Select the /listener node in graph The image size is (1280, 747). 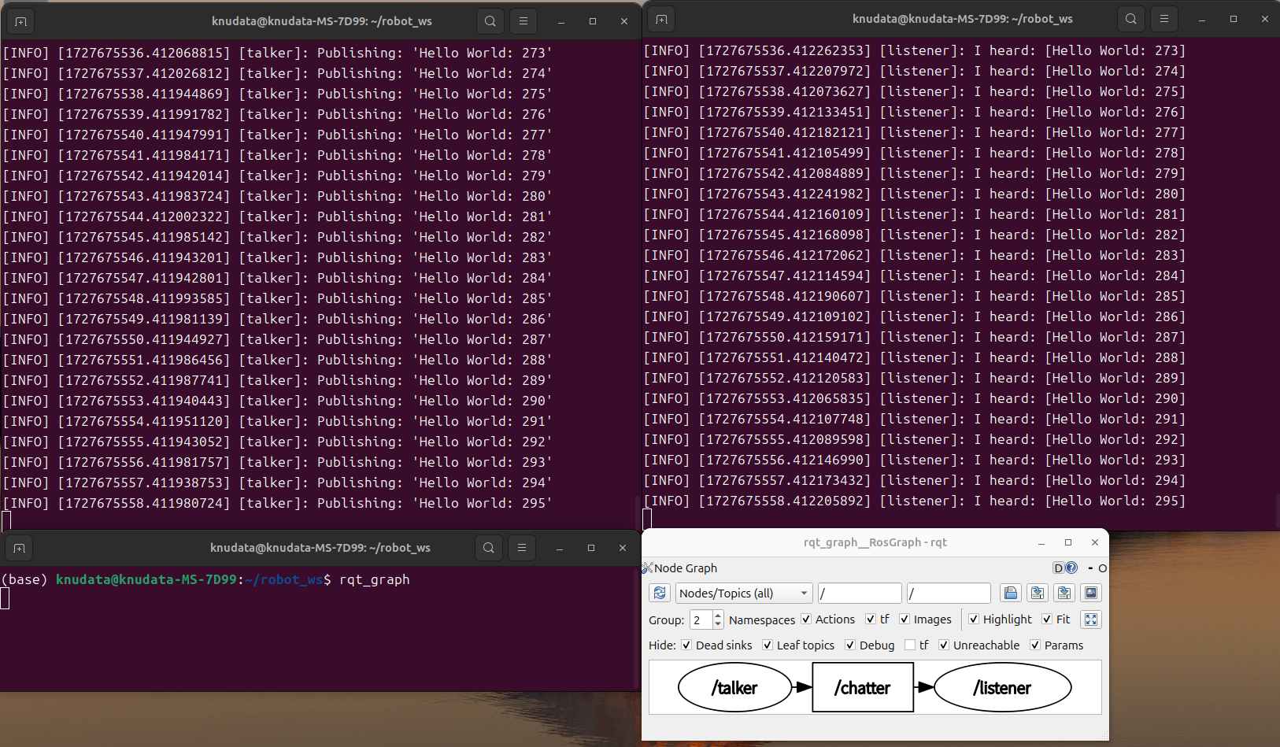point(1002,687)
